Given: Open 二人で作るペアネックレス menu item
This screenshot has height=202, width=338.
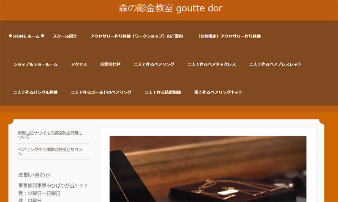Looking at the screenshot, I should pyautogui.click(x=212, y=64).
